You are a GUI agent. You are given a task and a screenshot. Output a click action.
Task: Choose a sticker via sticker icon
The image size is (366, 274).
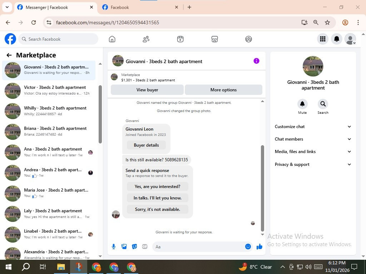(x=134, y=247)
